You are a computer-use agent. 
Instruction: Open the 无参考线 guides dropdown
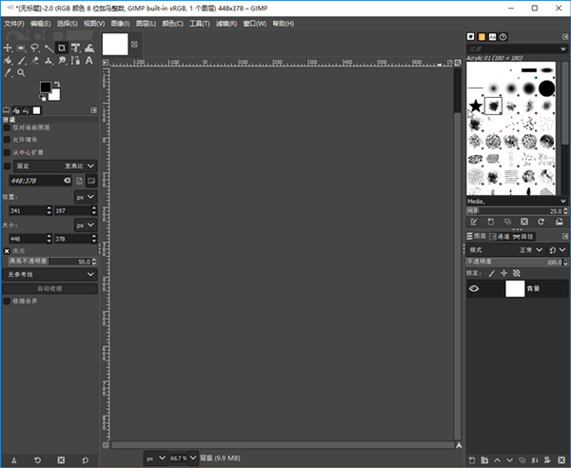[x=50, y=274]
